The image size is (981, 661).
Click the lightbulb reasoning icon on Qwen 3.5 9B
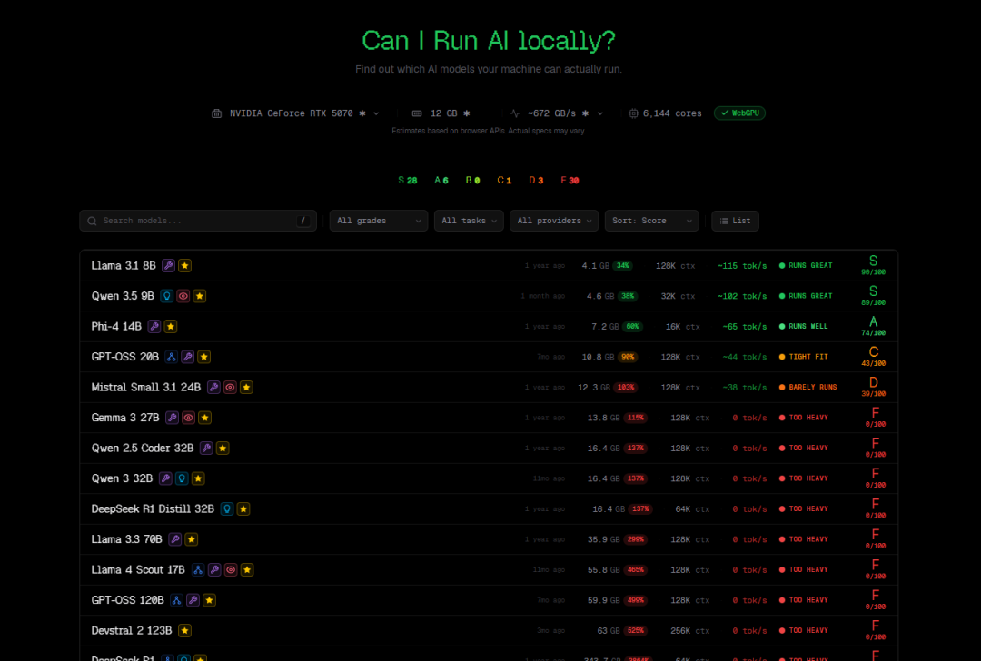click(x=167, y=296)
